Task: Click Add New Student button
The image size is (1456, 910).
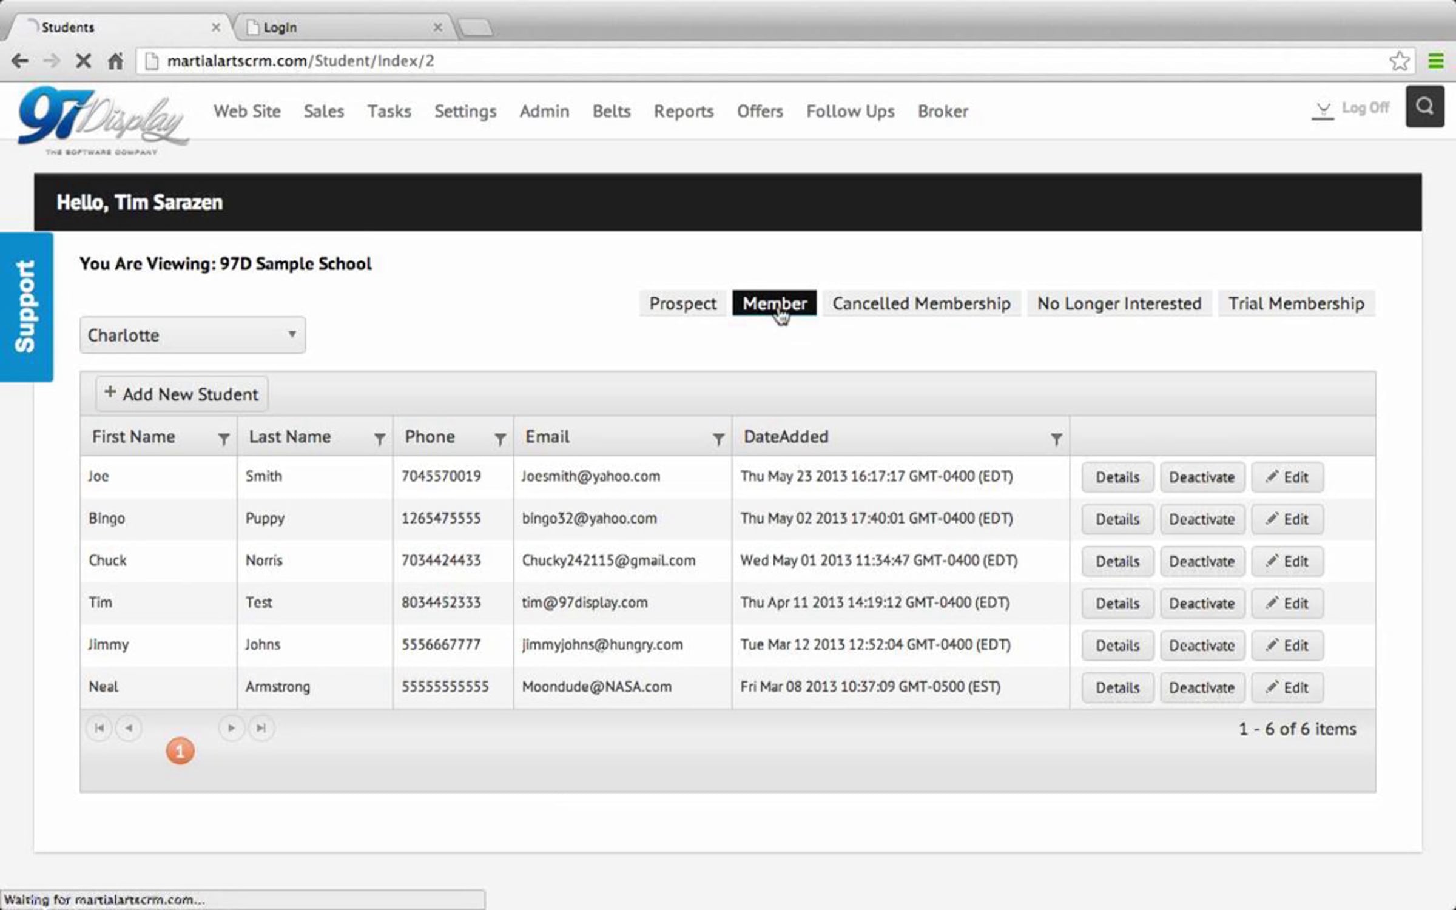Action: 181,394
